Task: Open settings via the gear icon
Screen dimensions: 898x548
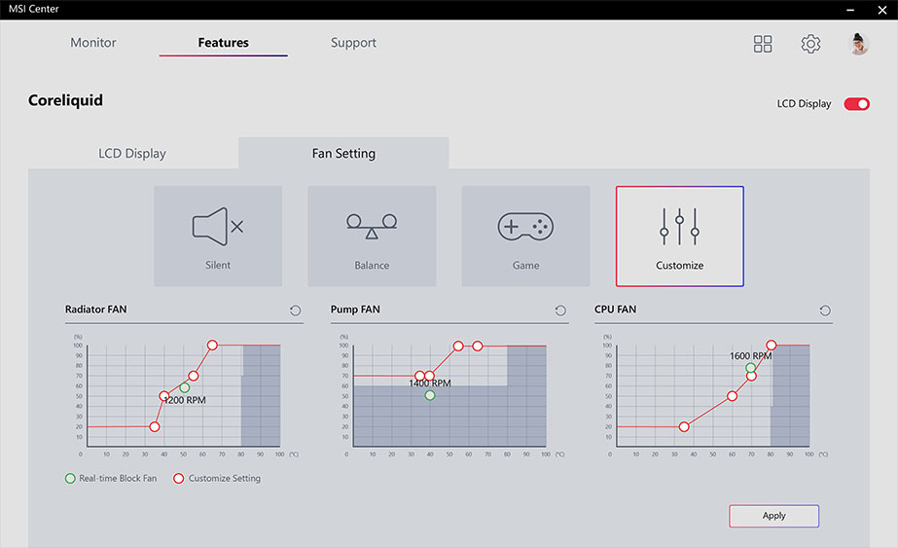Action: [x=810, y=44]
